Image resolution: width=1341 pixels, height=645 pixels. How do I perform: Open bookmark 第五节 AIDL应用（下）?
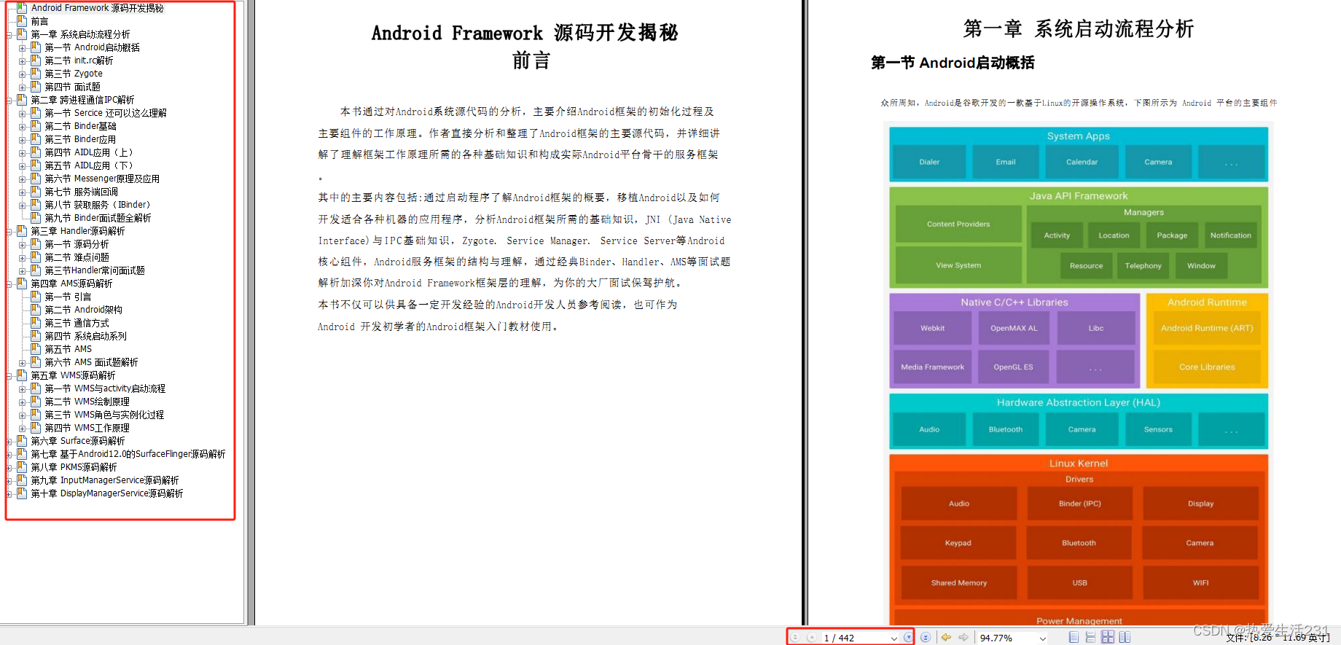89,165
